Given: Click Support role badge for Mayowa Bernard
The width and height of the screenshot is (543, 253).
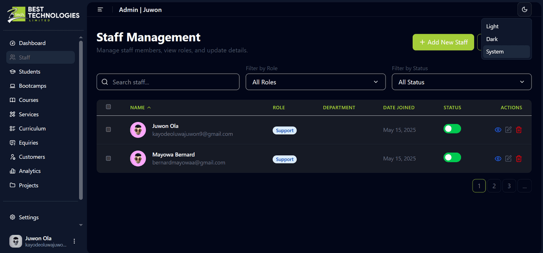Looking at the screenshot, I should [285, 159].
